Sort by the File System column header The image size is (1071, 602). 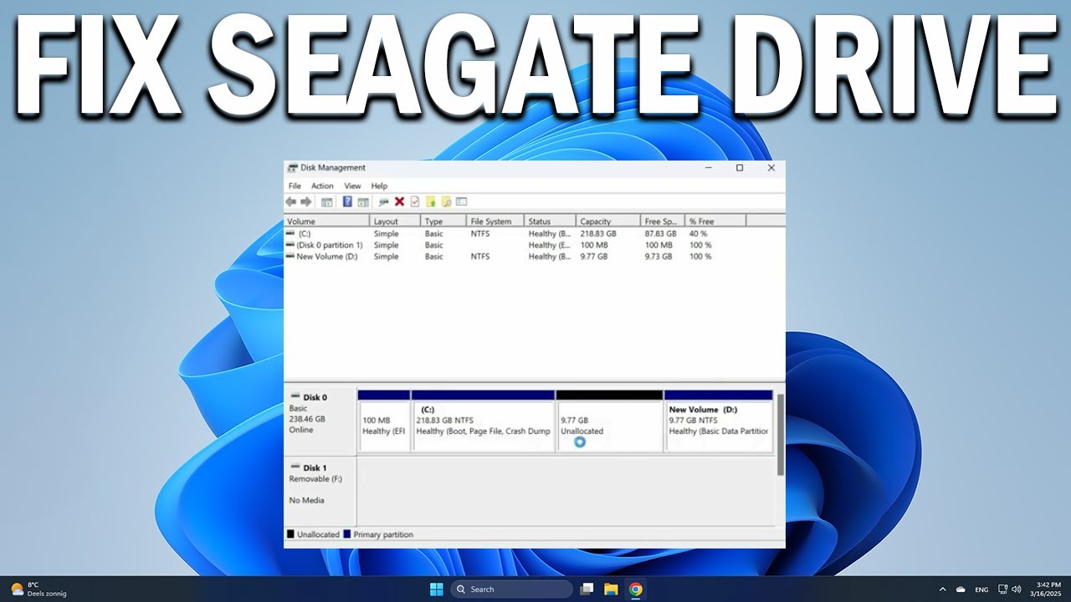click(495, 221)
